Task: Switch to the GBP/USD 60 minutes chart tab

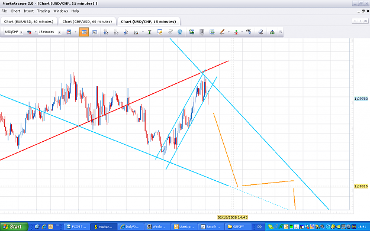Action: click(87, 21)
